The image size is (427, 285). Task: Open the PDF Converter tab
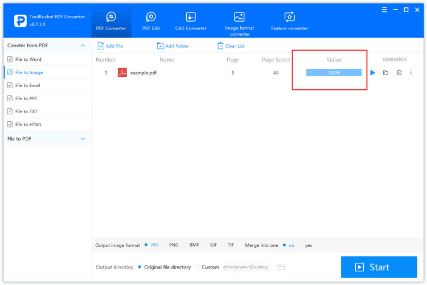click(x=111, y=21)
